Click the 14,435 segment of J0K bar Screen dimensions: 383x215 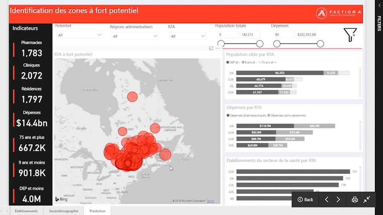[331, 73]
